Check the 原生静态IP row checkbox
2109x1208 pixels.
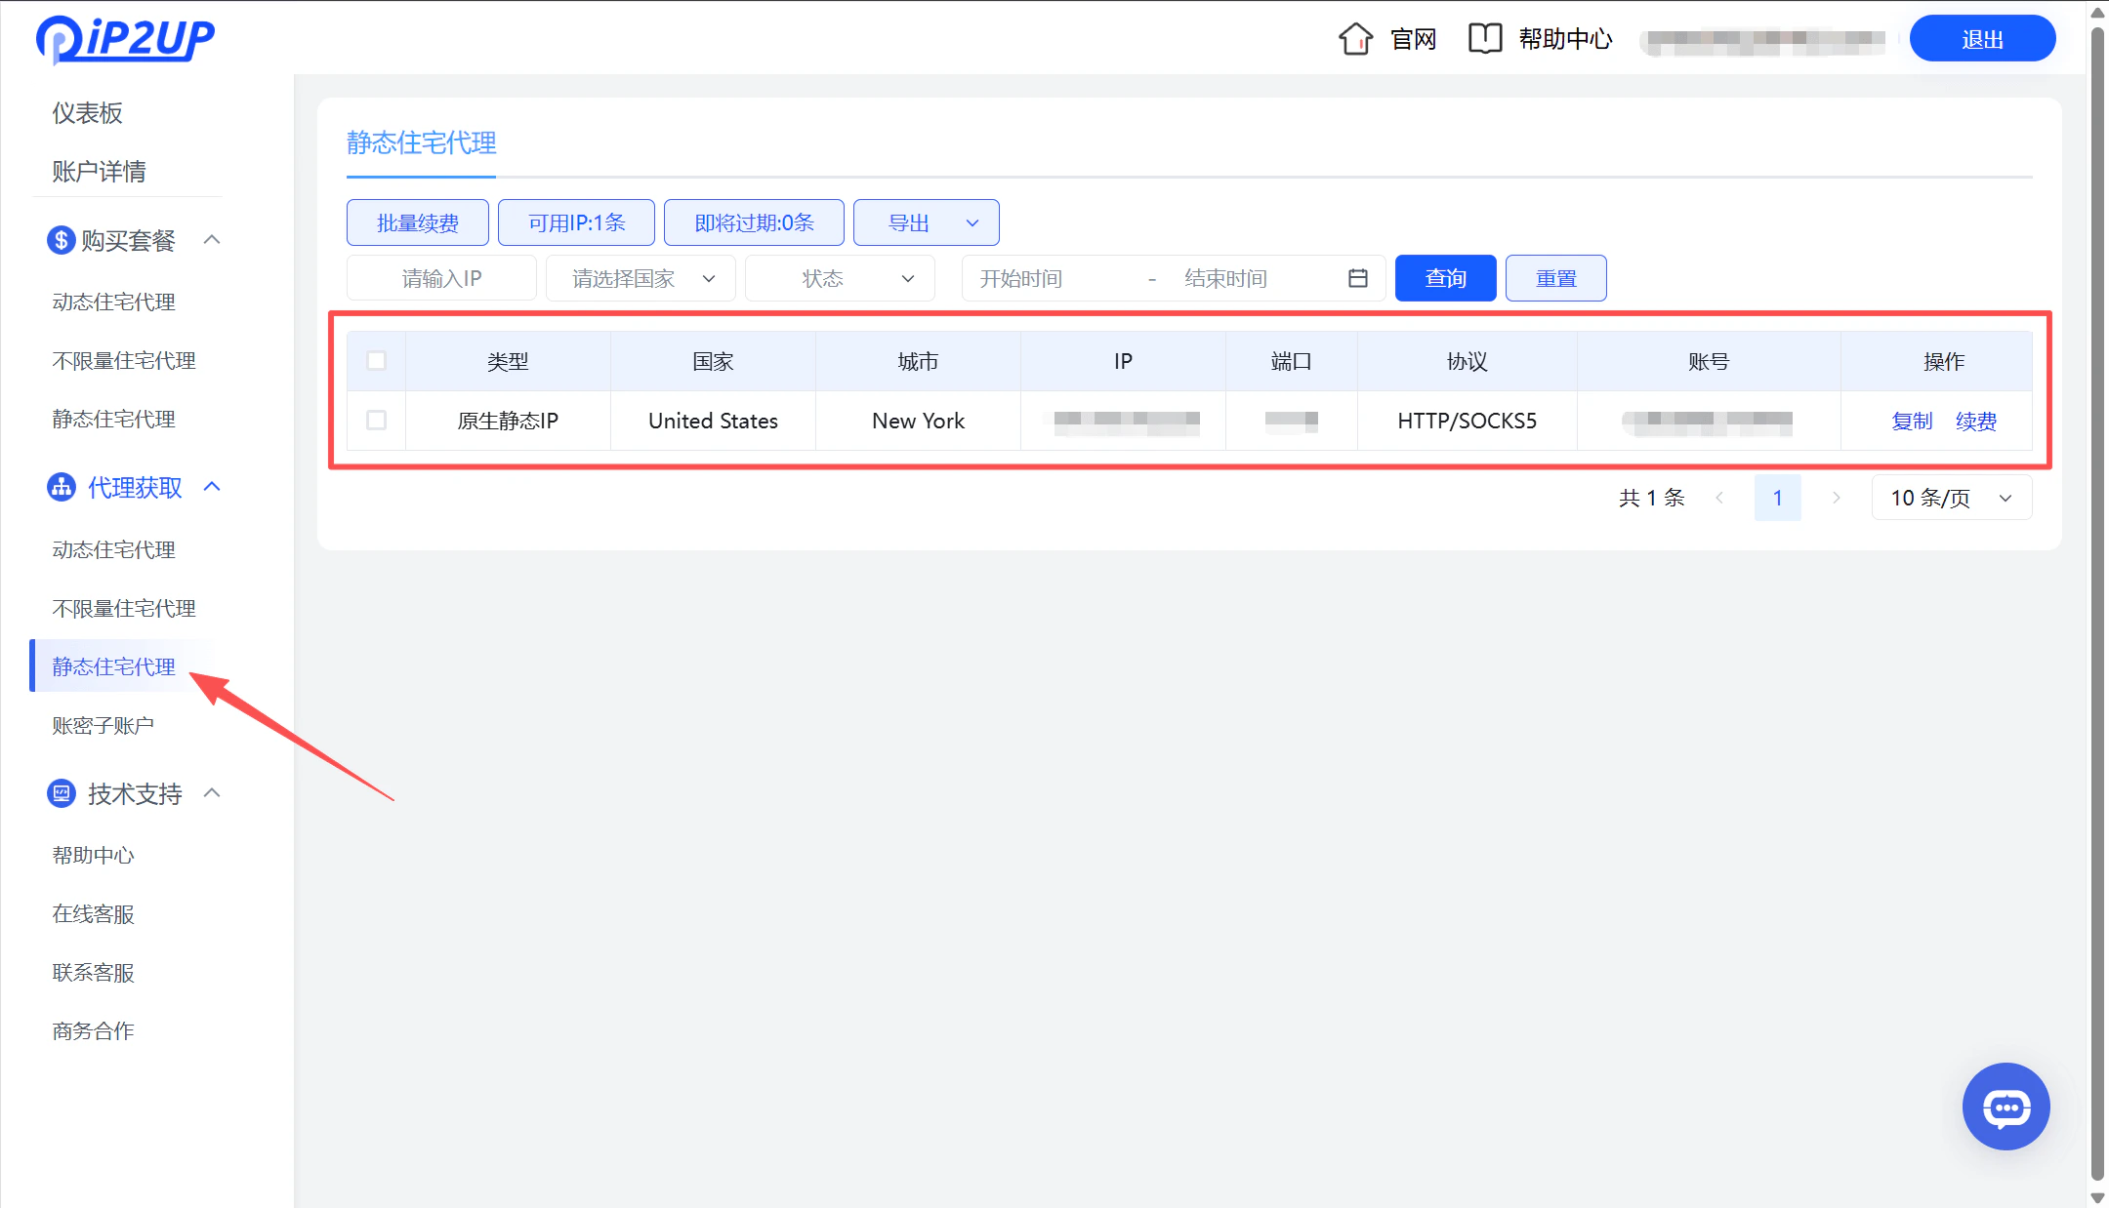click(x=377, y=421)
